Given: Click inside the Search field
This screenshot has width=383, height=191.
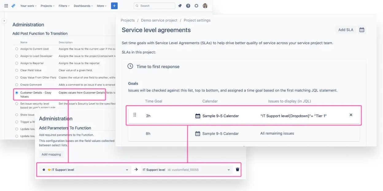Looking at the screenshot, I should coord(154,6).
